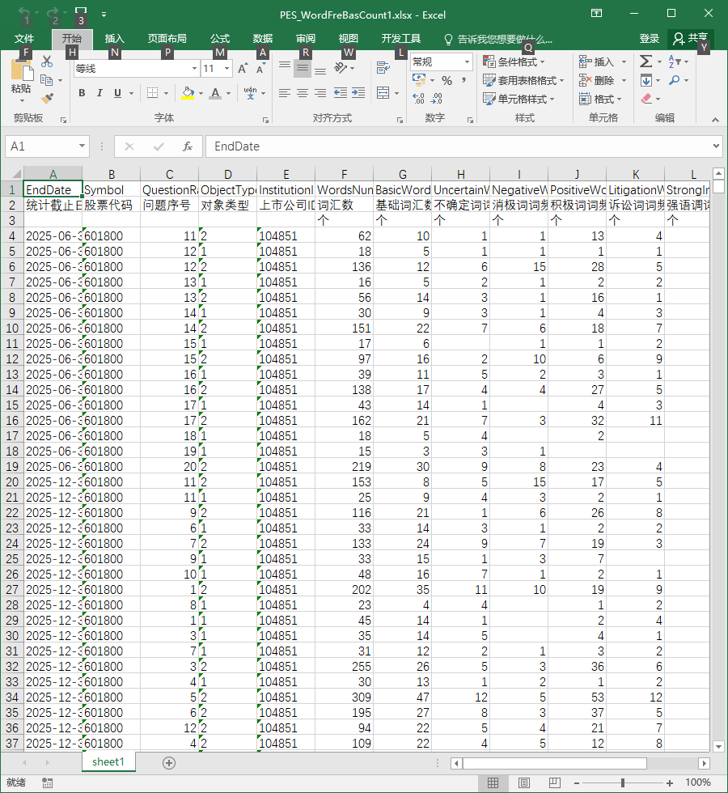Toggle Italic formatting
Image resolution: width=728 pixels, height=793 pixels.
coord(99,93)
